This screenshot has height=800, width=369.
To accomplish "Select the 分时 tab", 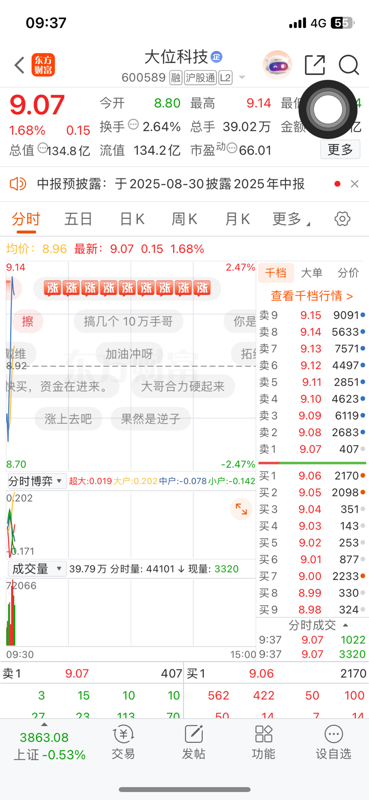I will point(26,219).
